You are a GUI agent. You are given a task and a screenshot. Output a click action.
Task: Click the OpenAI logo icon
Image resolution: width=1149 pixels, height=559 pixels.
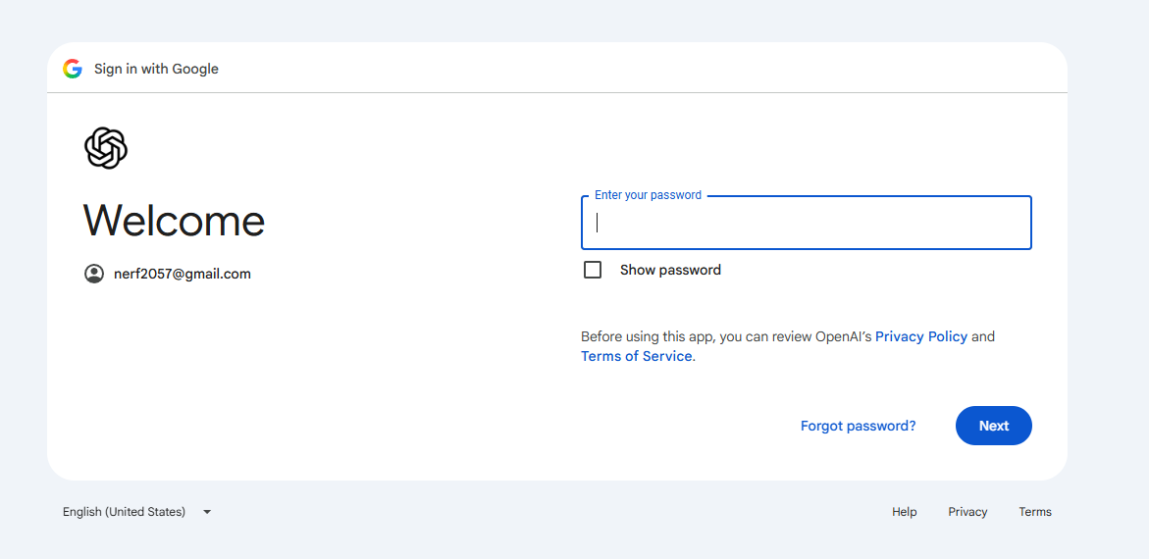coord(106,148)
